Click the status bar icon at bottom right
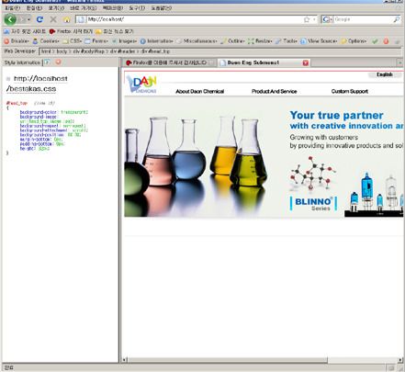 [x=391, y=367]
